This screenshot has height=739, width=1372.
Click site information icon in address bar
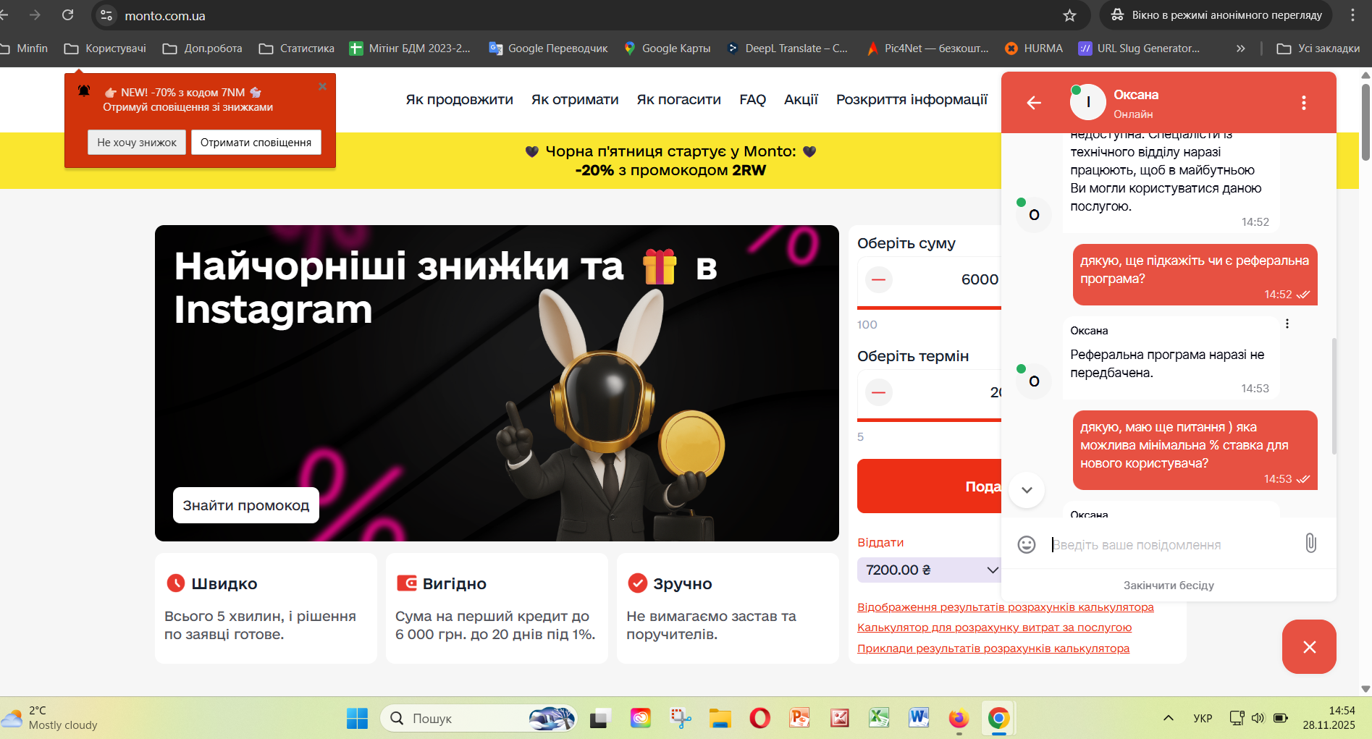[x=106, y=15]
